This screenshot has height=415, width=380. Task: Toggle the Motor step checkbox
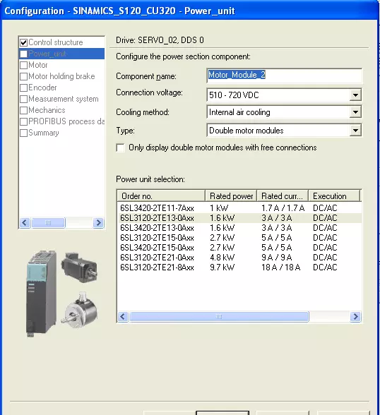[x=24, y=65]
